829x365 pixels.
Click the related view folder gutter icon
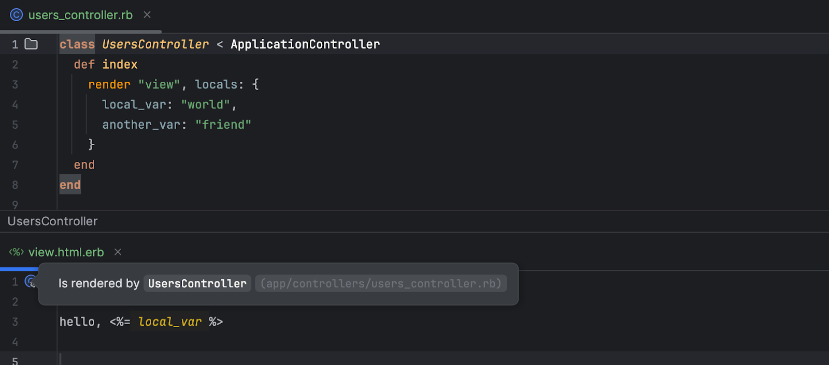pos(31,44)
